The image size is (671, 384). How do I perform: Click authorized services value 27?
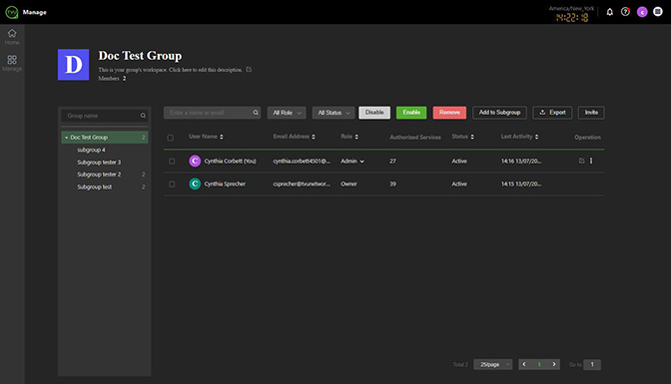[392, 162]
